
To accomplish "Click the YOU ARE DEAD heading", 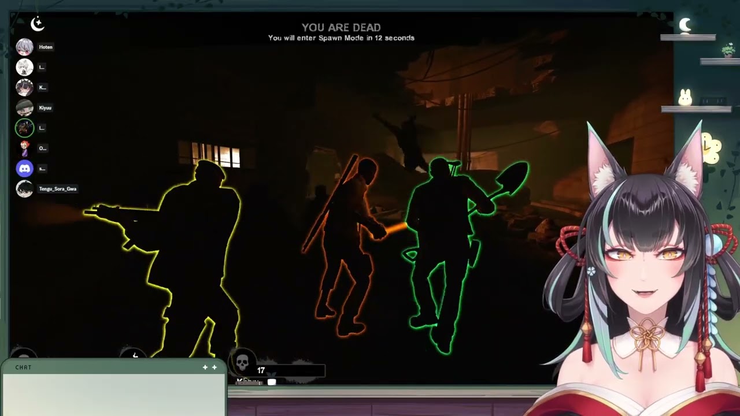I will pyautogui.click(x=341, y=27).
